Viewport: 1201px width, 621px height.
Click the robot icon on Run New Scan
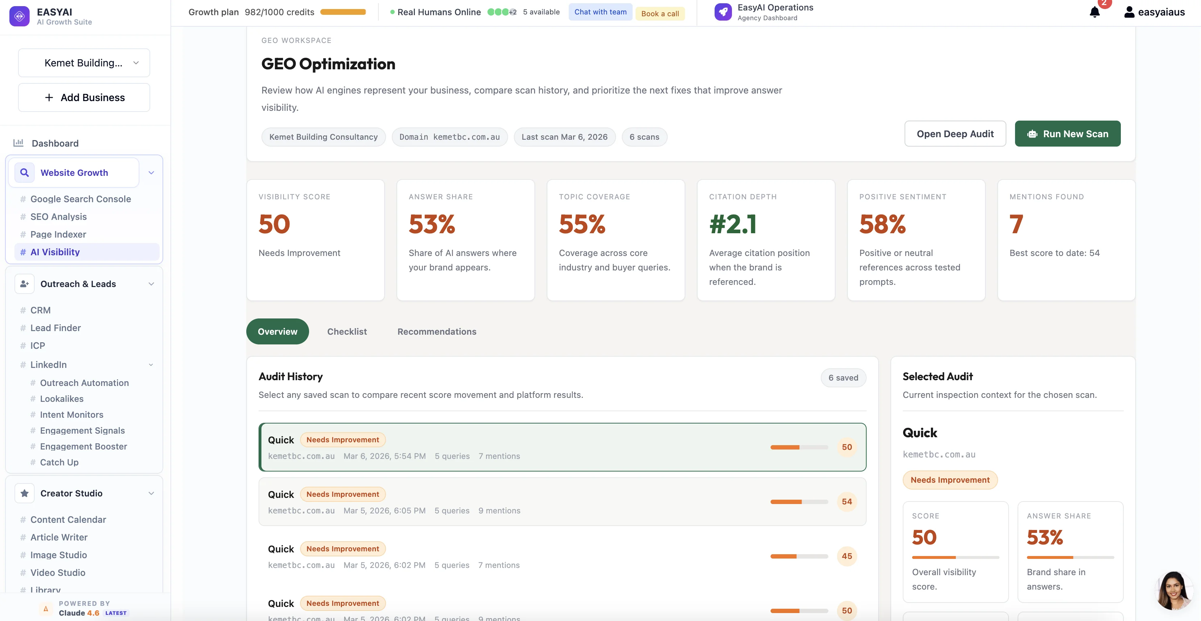coord(1032,134)
